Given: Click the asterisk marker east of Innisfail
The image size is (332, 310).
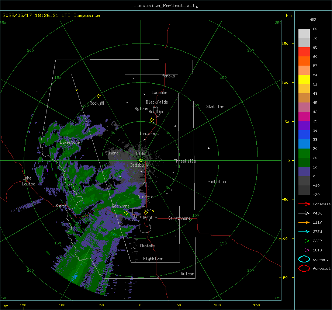Looking at the screenshot, I should [175, 126].
